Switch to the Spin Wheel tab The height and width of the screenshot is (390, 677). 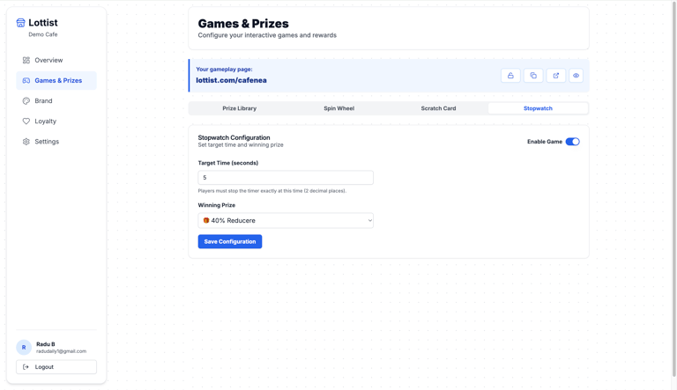[x=338, y=108]
